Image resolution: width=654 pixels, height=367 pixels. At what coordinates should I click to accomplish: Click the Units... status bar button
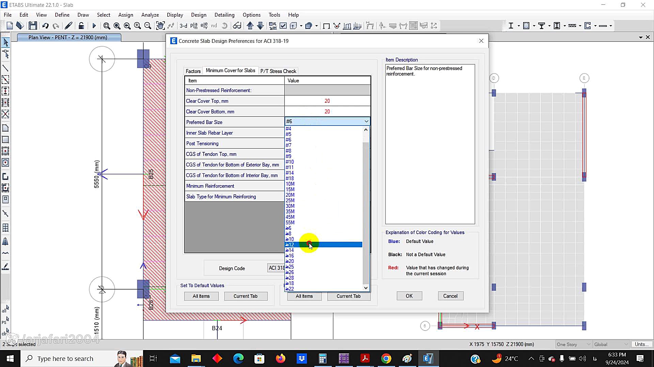click(x=642, y=344)
